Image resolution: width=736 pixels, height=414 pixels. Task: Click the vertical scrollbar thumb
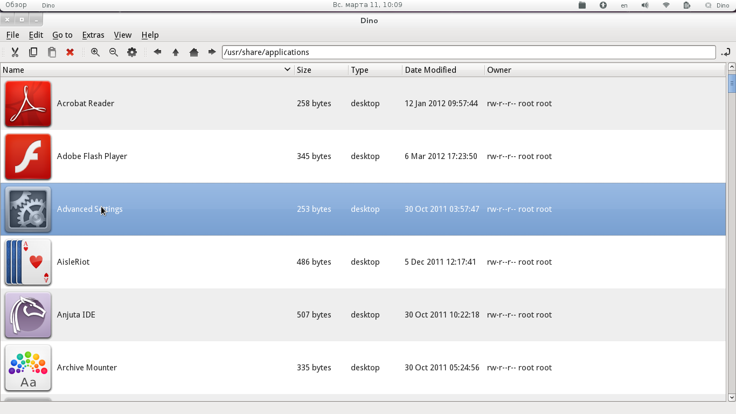pyautogui.click(x=732, y=84)
